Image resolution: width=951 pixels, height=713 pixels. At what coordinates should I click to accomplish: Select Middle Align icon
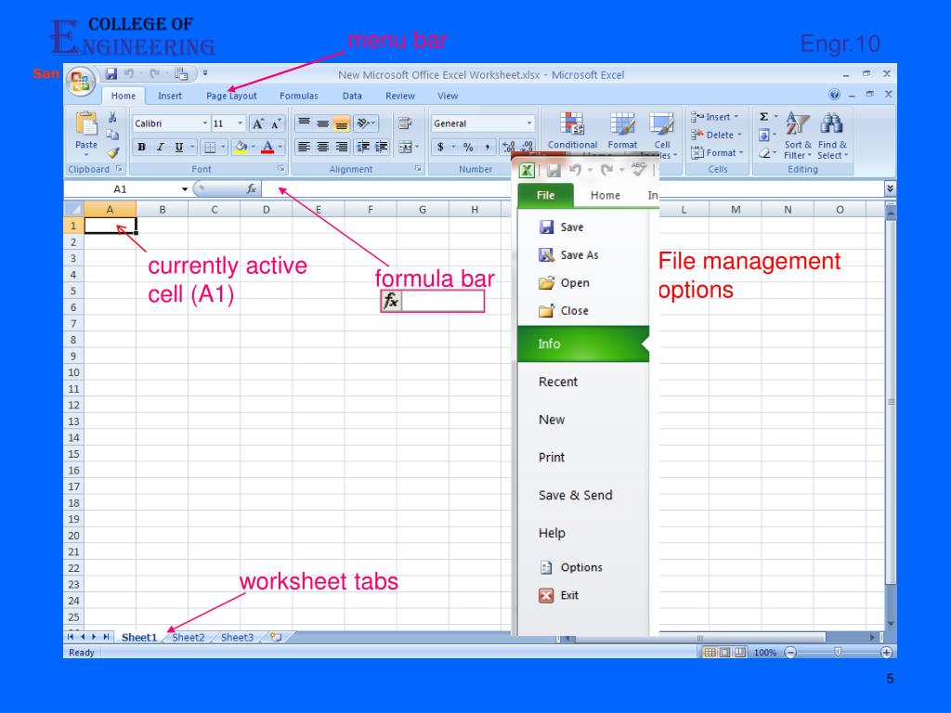point(322,123)
